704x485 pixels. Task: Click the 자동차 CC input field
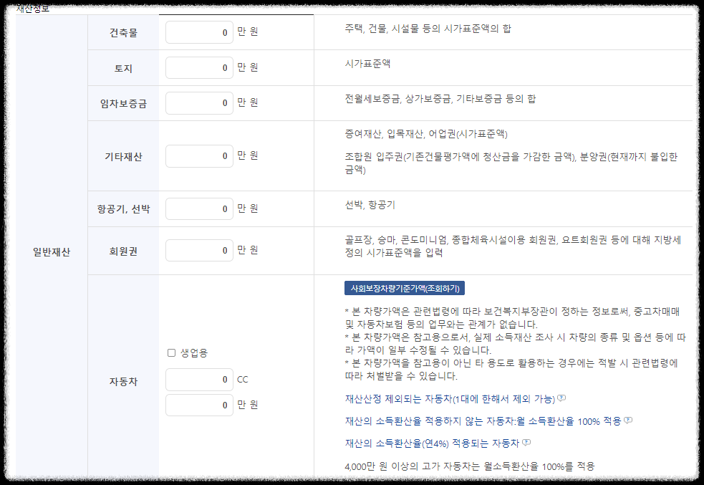coord(199,379)
